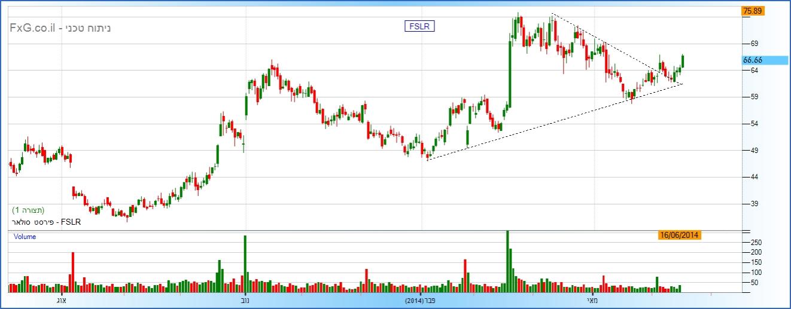
Task: Click the 69 price level on axis
Action: pyautogui.click(x=754, y=44)
